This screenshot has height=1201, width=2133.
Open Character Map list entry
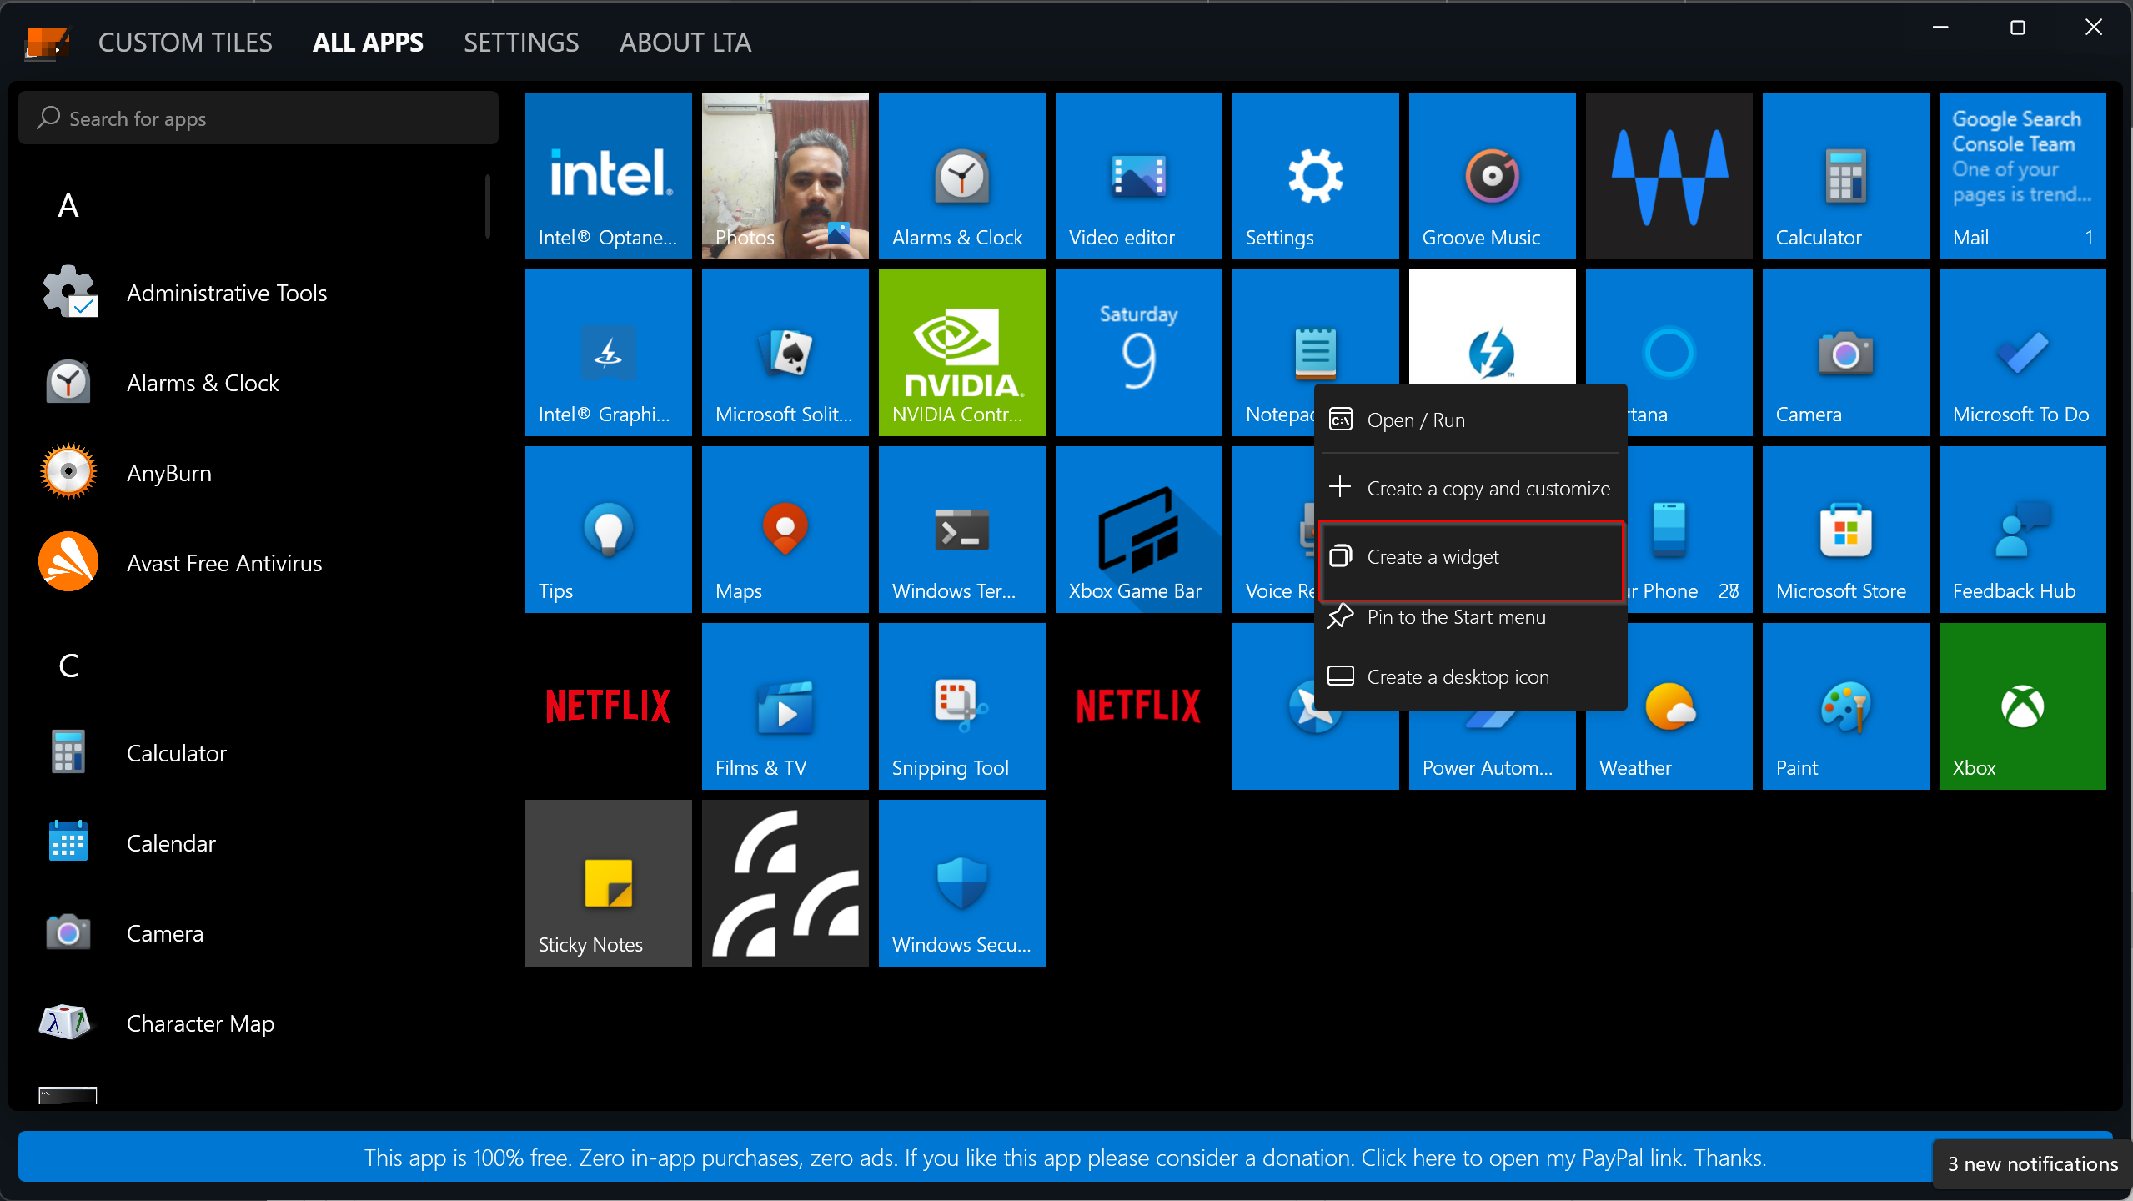[x=258, y=1023]
